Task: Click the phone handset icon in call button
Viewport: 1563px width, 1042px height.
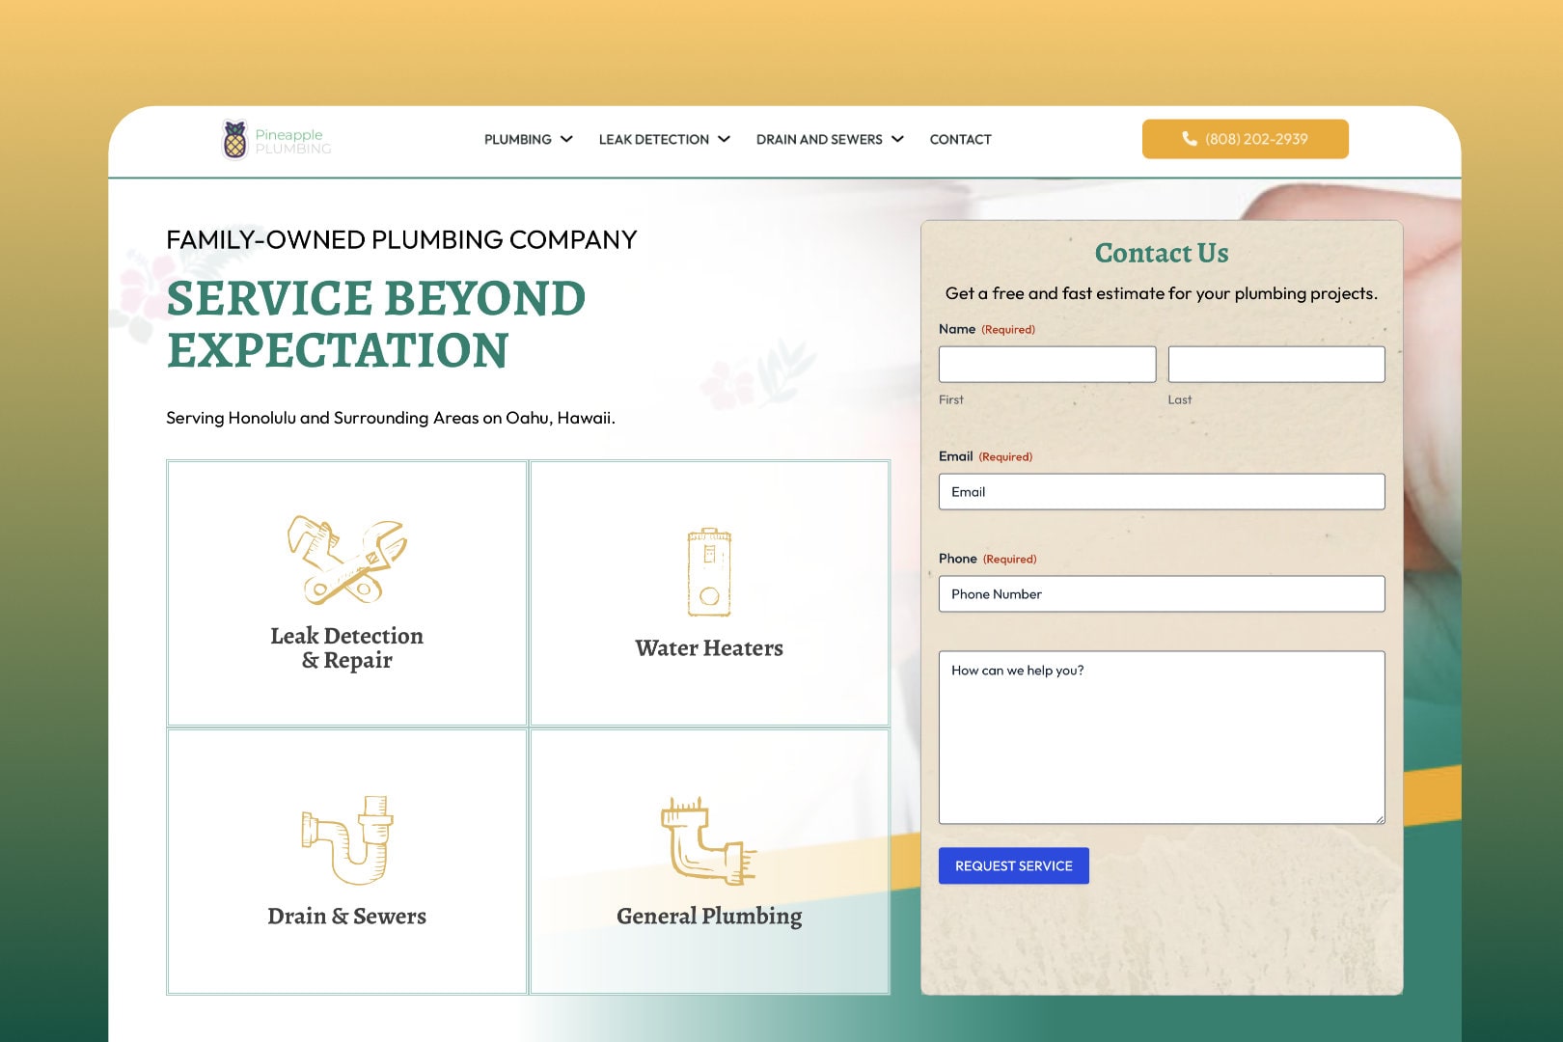Action: pyautogui.click(x=1190, y=139)
